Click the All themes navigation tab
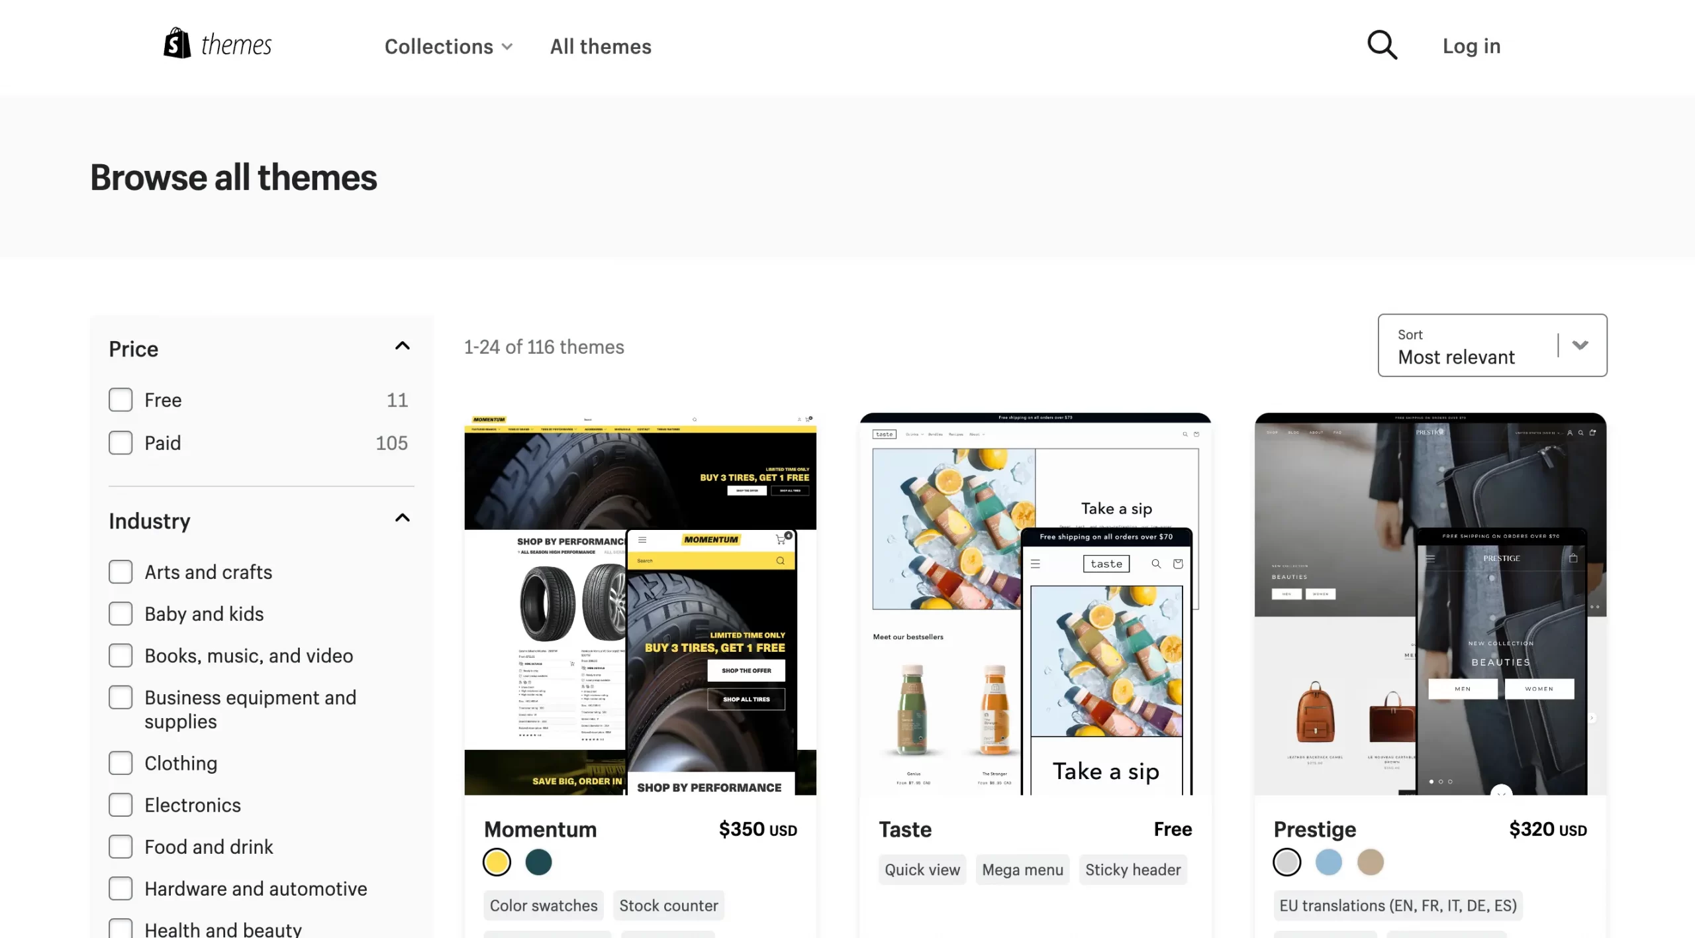Viewport: 1695px width, 938px height. click(601, 46)
